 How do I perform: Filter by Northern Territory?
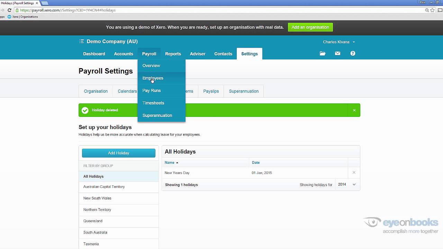tap(119, 210)
